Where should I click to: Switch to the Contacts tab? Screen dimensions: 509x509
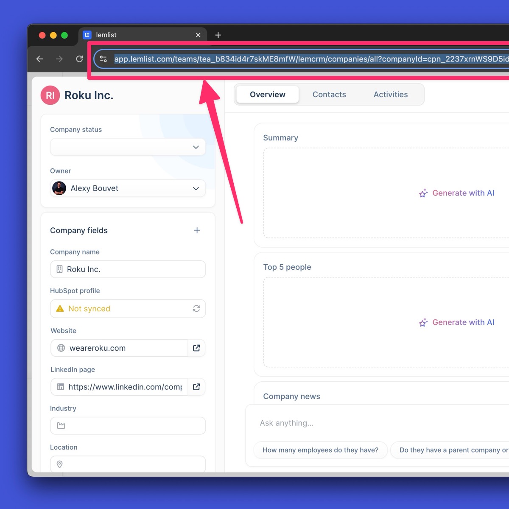tap(329, 94)
